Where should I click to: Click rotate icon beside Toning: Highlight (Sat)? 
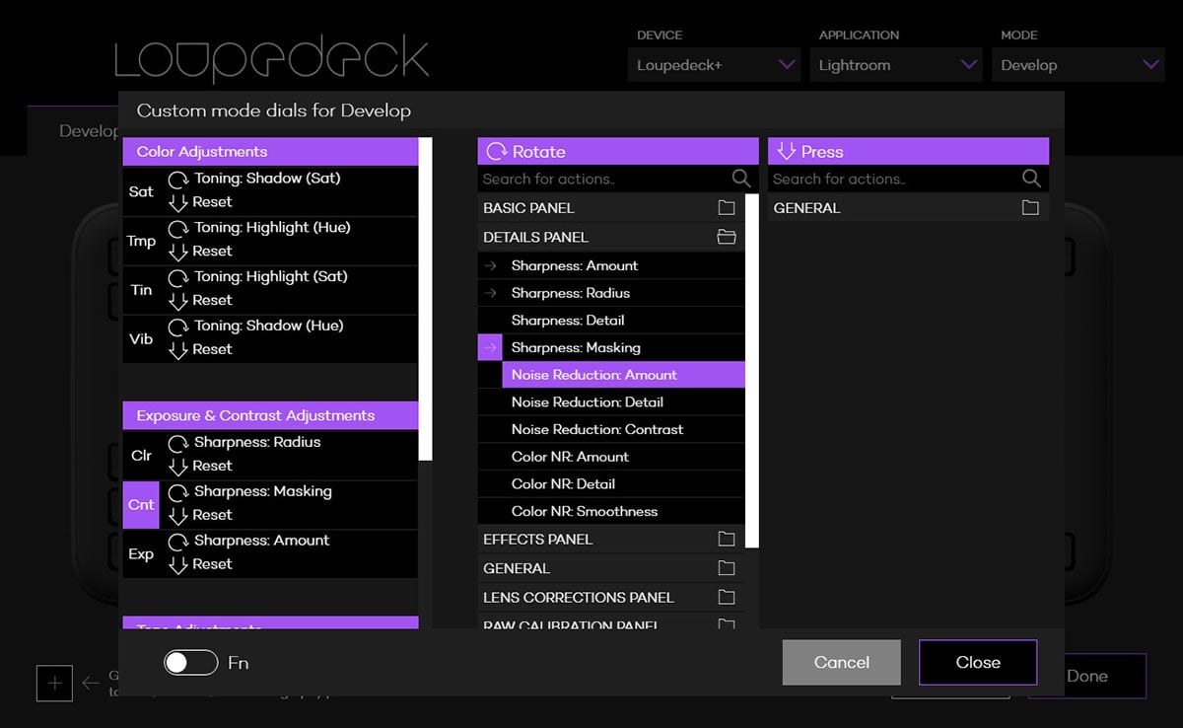pos(178,278)
